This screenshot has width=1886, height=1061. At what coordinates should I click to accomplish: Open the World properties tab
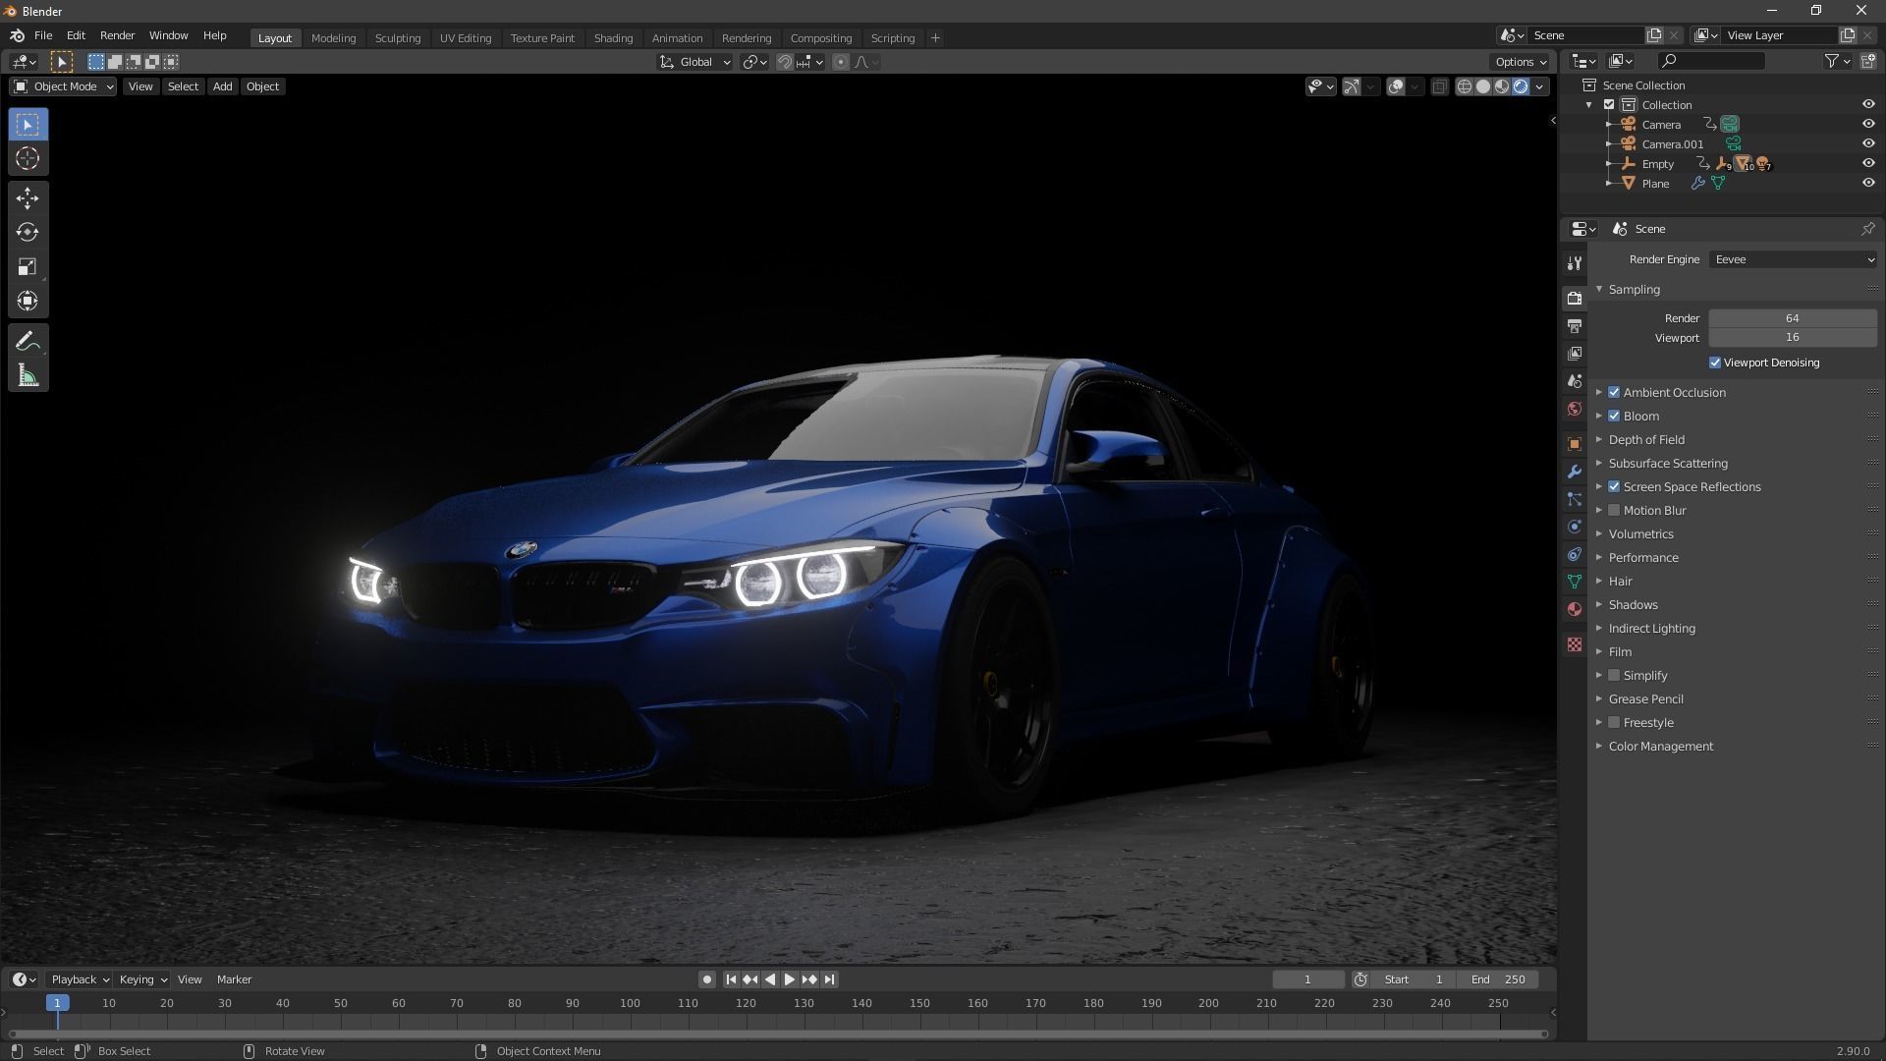tap(1575, 409)
